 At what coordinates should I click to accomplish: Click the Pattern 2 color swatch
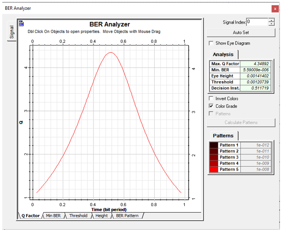point(214,151)
